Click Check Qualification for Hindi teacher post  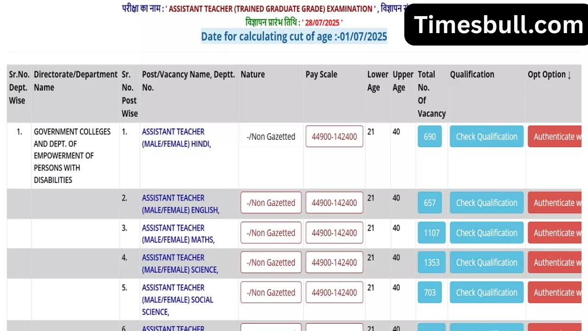tap(486, 137)
